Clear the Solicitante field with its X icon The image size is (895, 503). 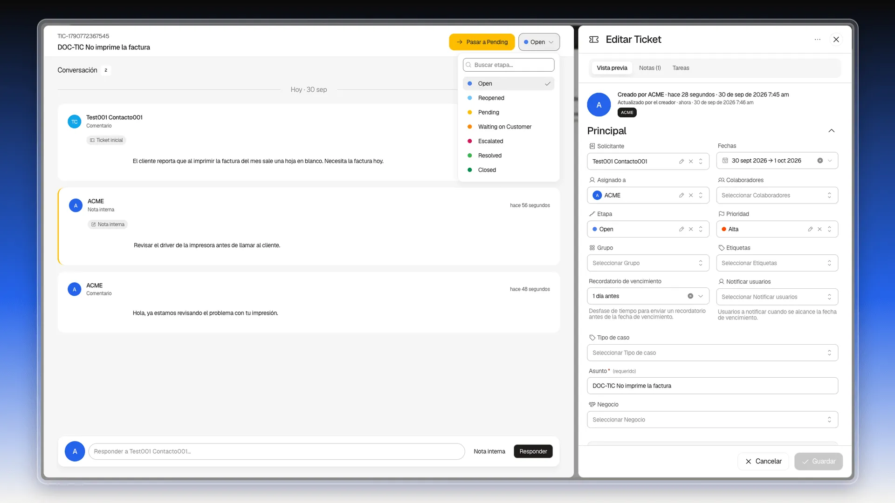click(691, 161)
